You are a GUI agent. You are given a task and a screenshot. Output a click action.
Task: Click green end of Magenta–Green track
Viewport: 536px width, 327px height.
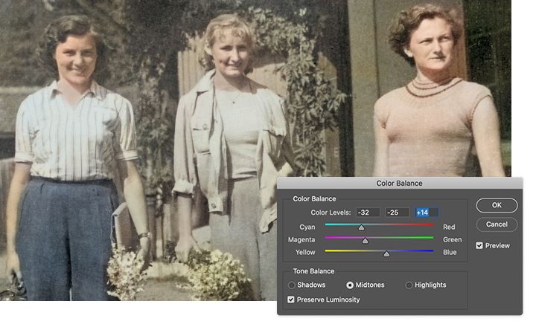[x=431, y=237]
